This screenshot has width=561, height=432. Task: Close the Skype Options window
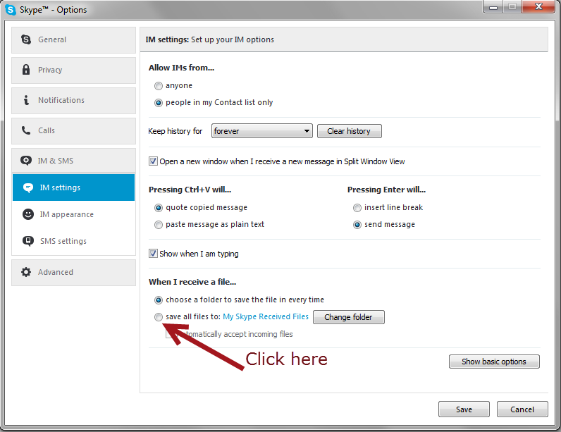(x=538, y=6)
